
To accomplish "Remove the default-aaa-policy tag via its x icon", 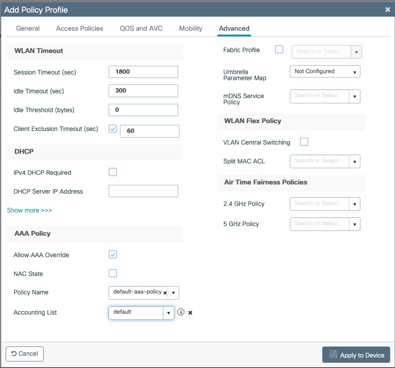I will [165, 293].
